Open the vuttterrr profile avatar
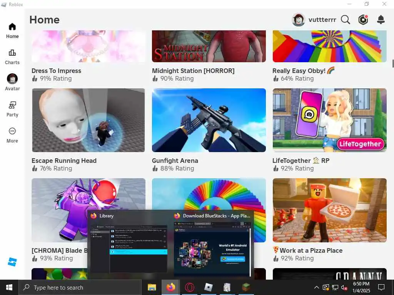The width and height of the screenshot is (394, 295). point(298,20)
